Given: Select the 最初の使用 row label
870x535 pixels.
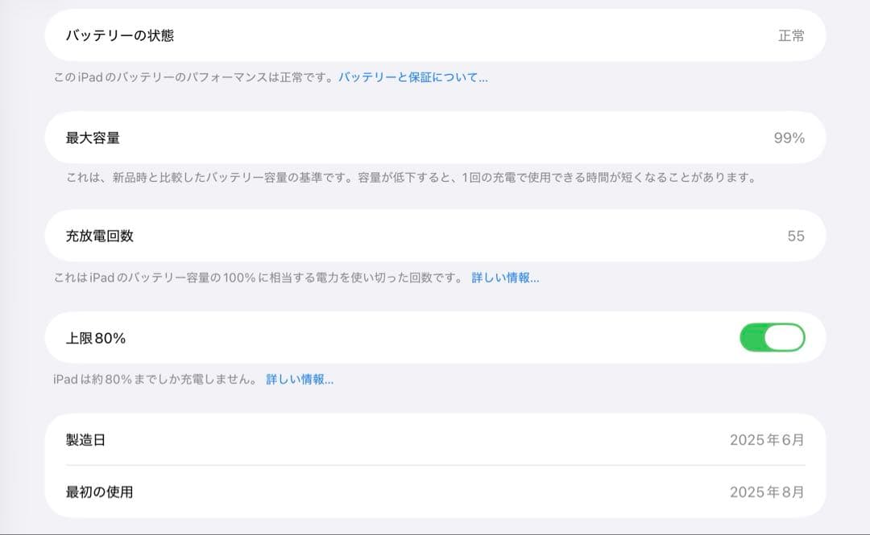Looking at the screenshot, I should click(99, 492).
